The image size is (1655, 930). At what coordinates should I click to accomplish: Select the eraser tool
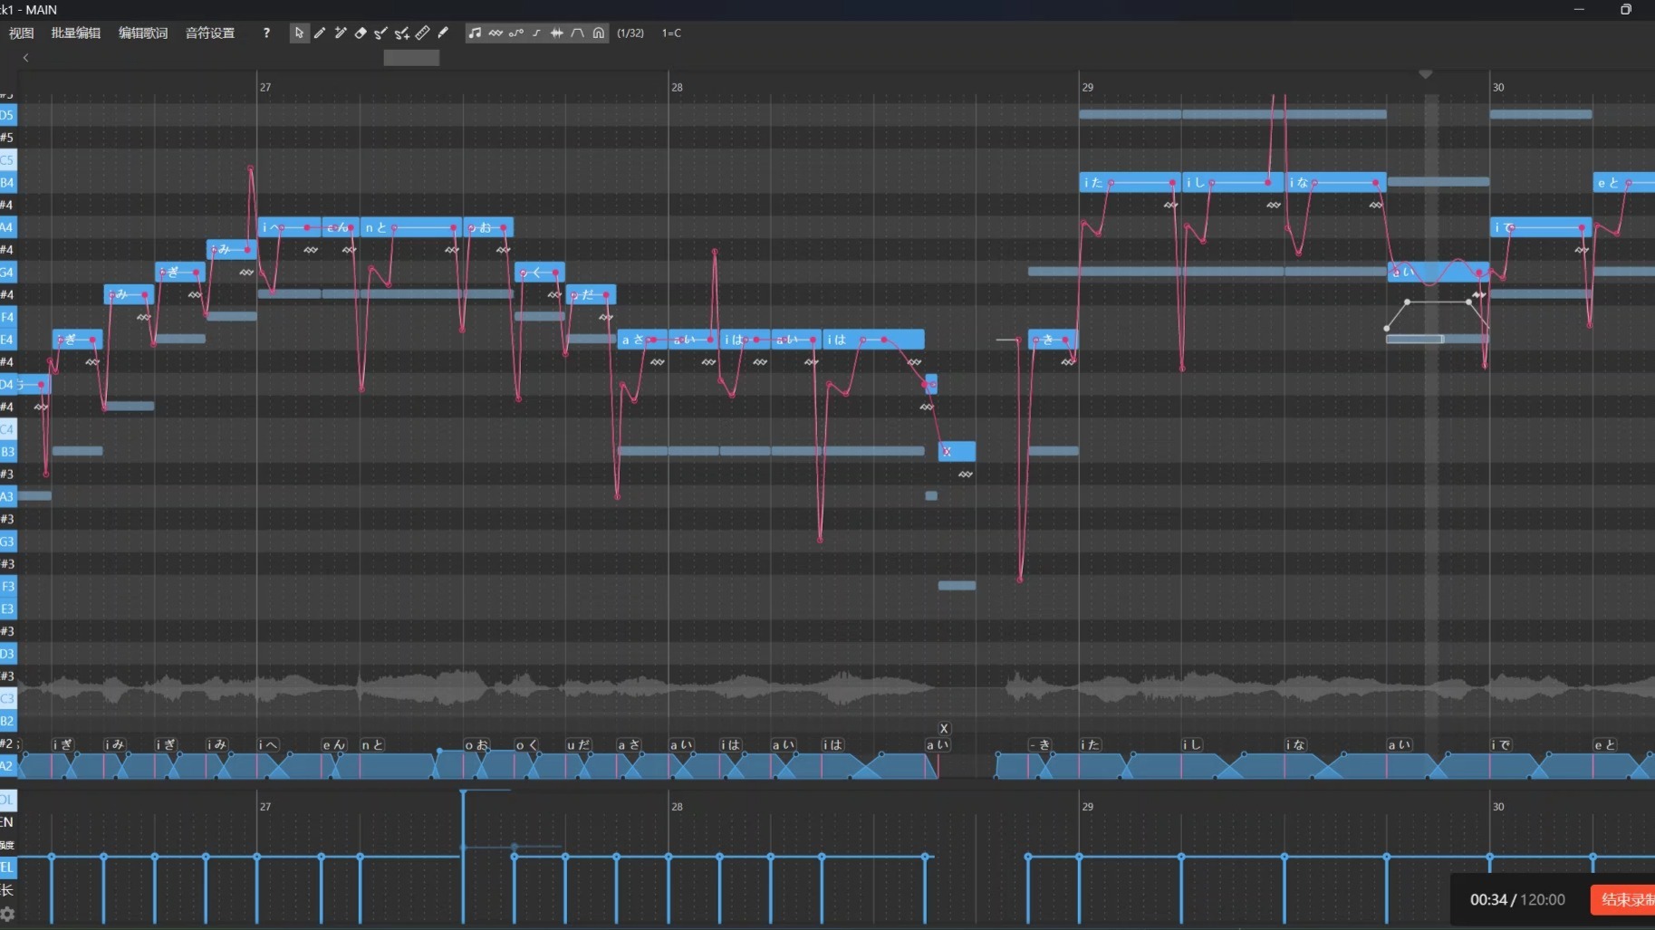point(361,33)
